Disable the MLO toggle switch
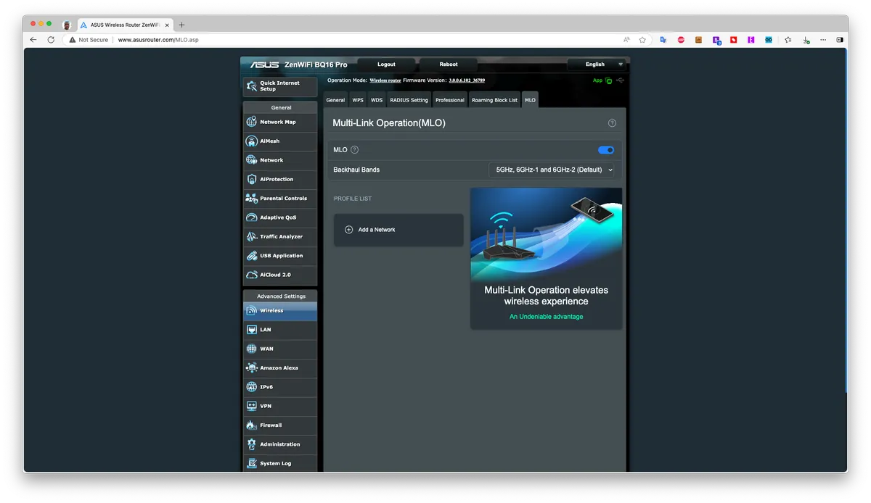 click(605, 150)
